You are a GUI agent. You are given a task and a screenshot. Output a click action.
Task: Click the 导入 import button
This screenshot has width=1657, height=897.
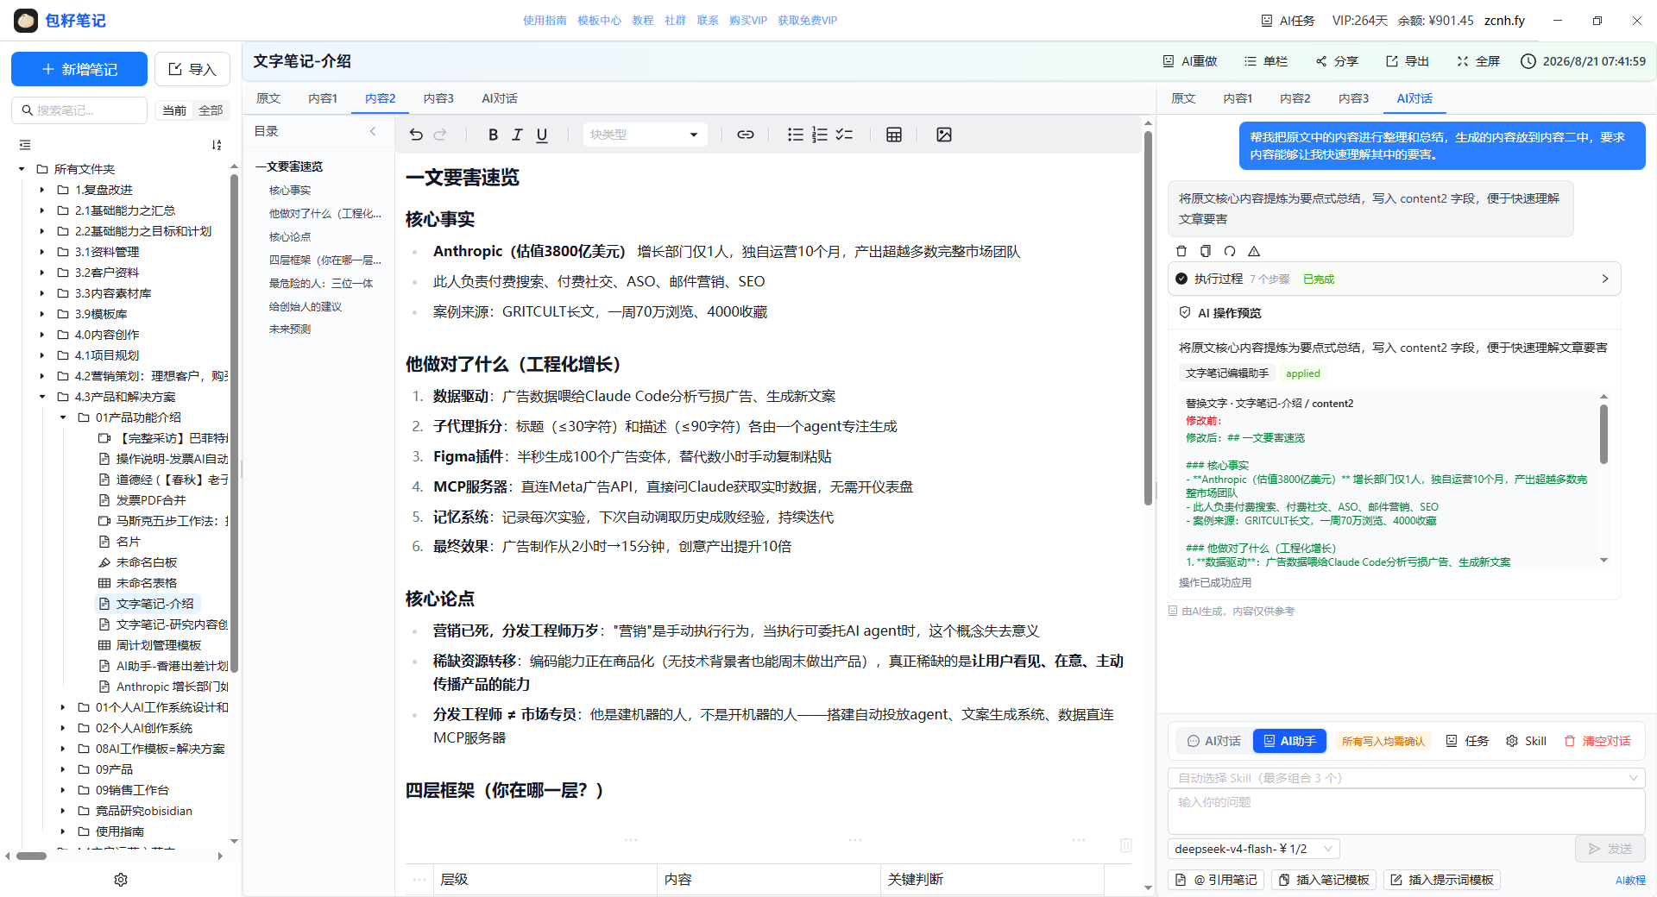point(192,69)
